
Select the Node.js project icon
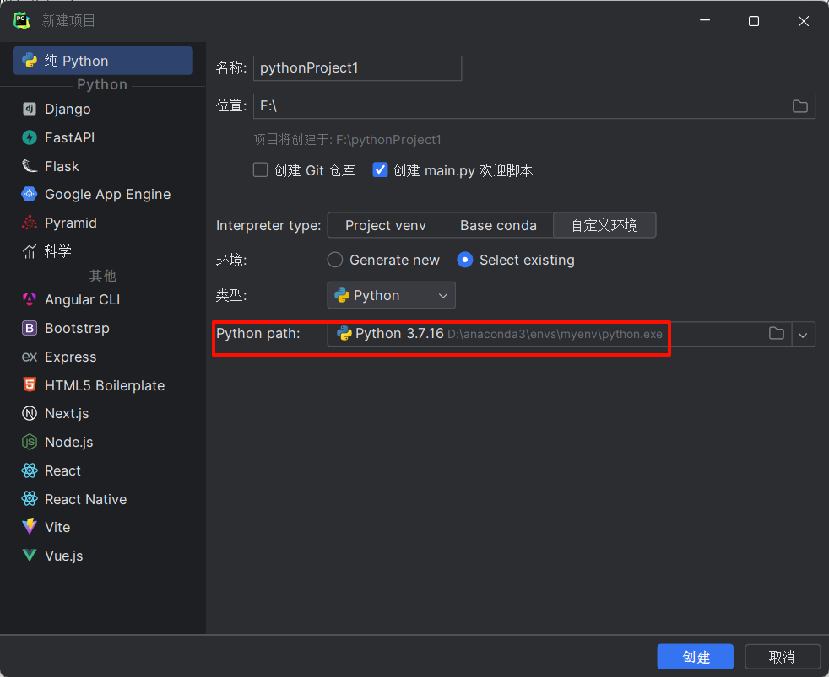(30, 442)
